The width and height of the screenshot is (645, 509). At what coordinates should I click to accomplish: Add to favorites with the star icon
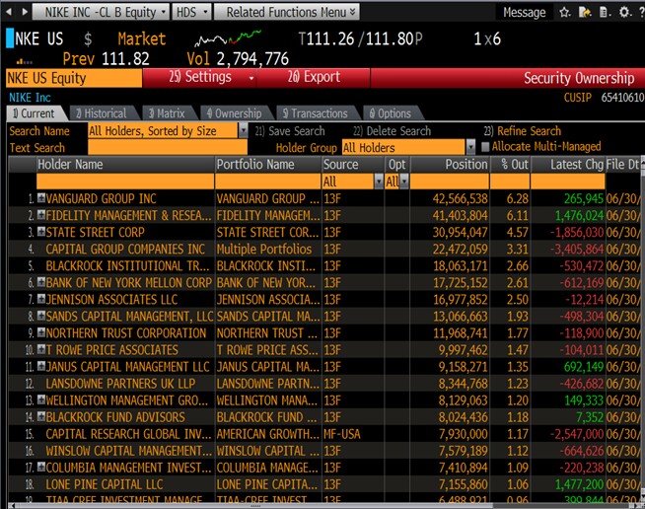click(565, 13)
